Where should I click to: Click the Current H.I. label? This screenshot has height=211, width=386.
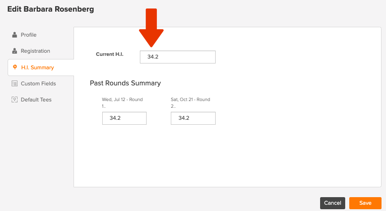[x=109, y=54]
